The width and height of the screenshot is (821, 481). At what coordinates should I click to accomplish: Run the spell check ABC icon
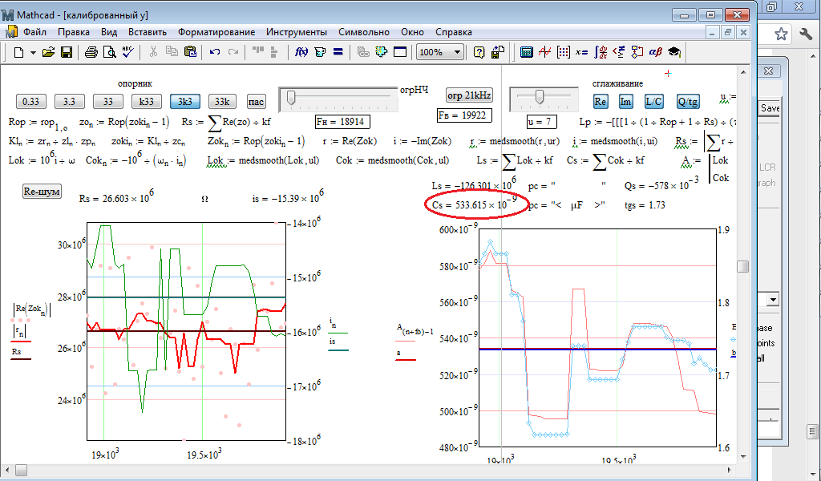pos(127,52)
